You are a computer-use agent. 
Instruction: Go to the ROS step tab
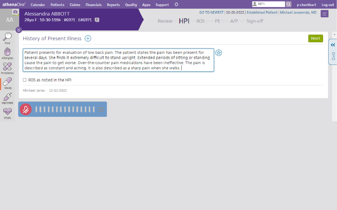[200, 21]
